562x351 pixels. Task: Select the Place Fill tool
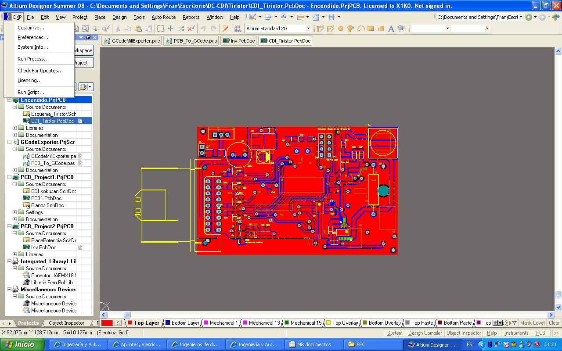tap(371, 28)
